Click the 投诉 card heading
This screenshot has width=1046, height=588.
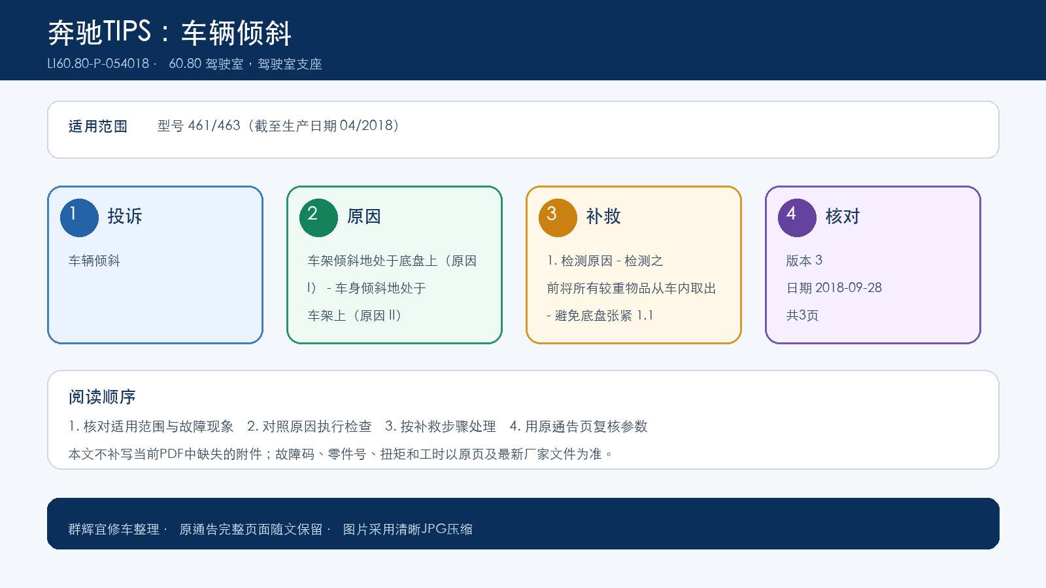coord(125,216)
